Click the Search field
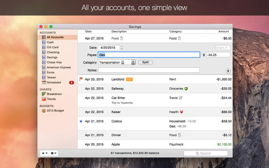 pos(205,153)
